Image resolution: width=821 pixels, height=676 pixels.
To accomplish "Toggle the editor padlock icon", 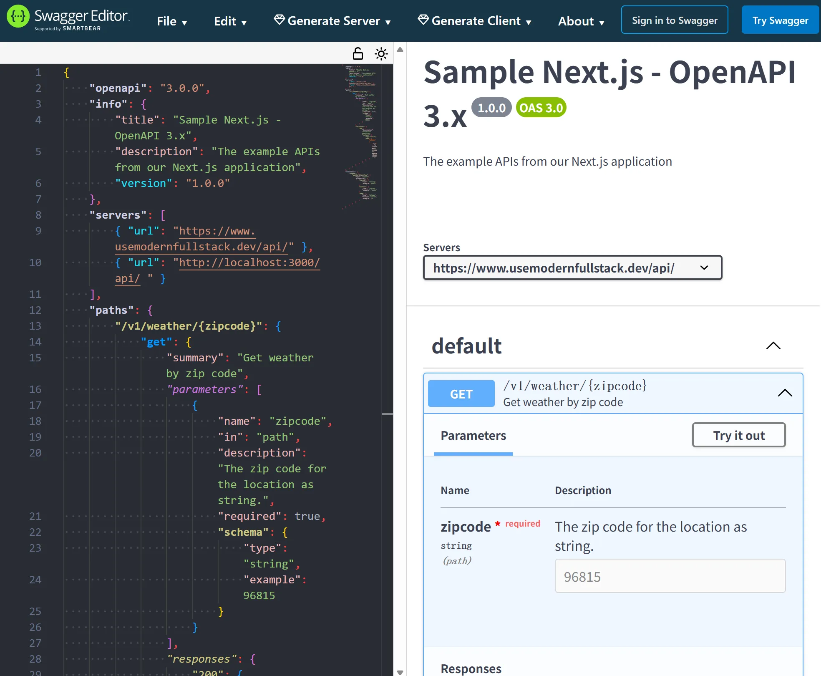I will point(358,53).
